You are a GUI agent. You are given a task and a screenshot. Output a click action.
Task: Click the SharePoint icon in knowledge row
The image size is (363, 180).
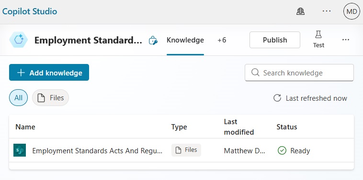20,150
